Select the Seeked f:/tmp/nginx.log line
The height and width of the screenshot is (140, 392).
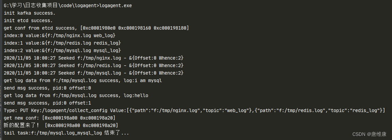94,58
